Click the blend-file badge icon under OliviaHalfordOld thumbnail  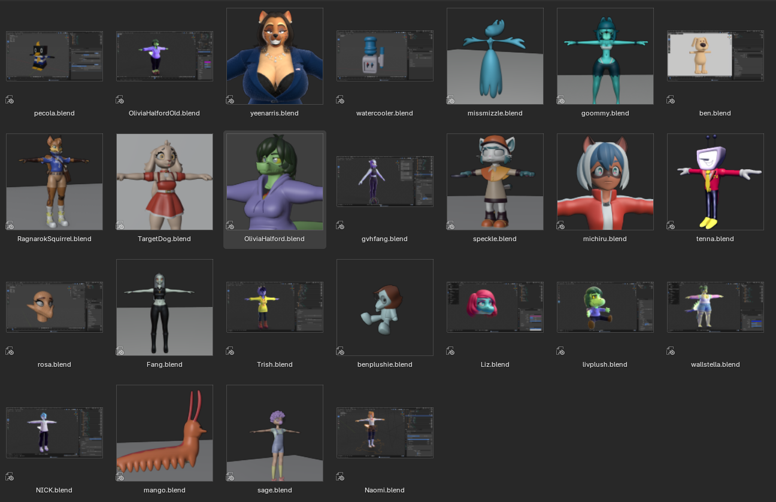tap(120, 100)
